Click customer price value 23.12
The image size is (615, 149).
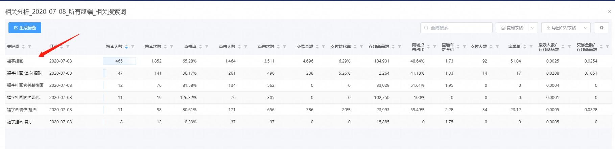(x=516, y=110)
